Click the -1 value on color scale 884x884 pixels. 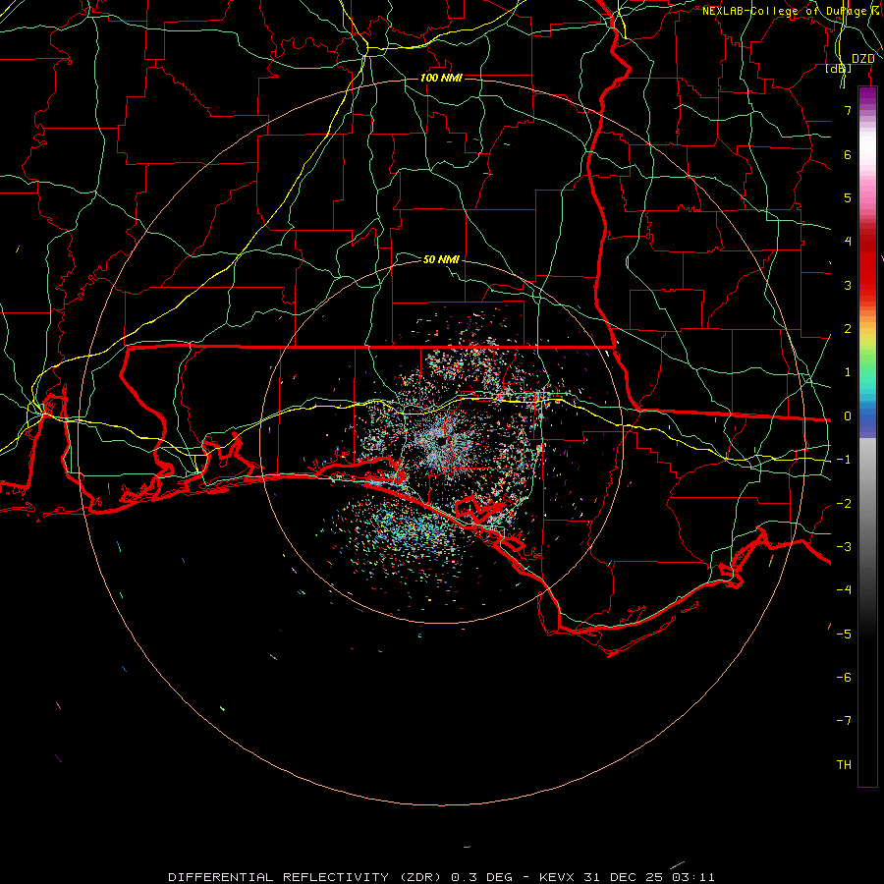(x=844, y=460)
